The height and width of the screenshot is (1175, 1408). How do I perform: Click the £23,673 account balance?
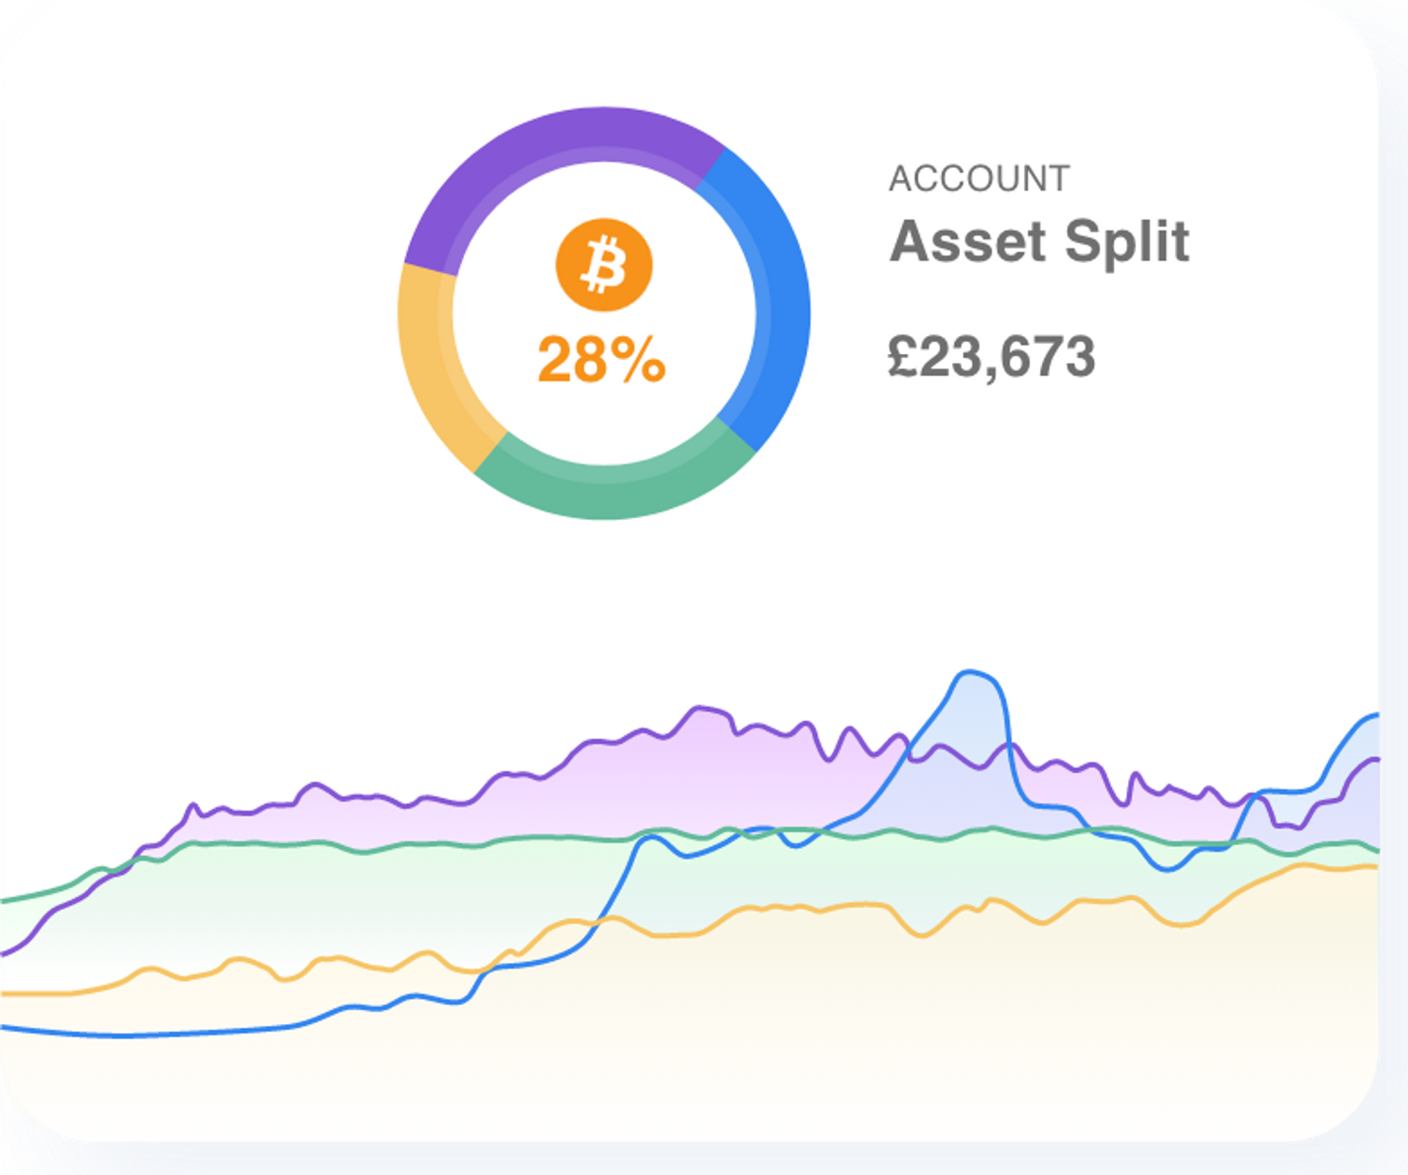[x=991, y=357]
